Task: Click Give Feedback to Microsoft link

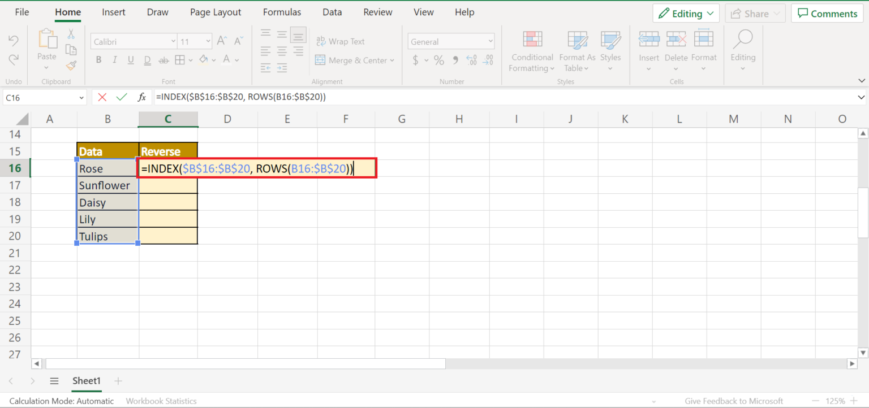Action: pos(734,401)
